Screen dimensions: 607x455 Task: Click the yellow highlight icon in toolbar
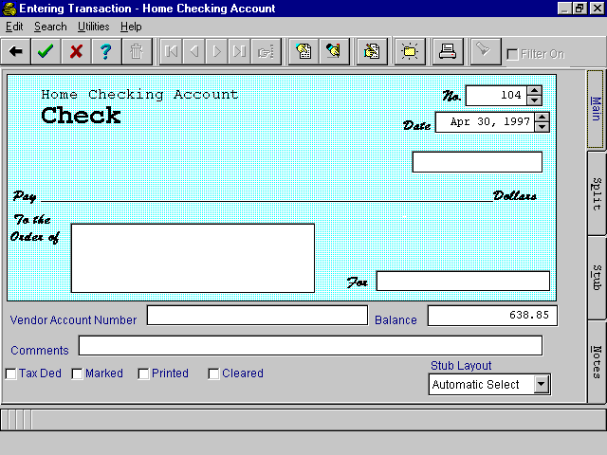410,51
